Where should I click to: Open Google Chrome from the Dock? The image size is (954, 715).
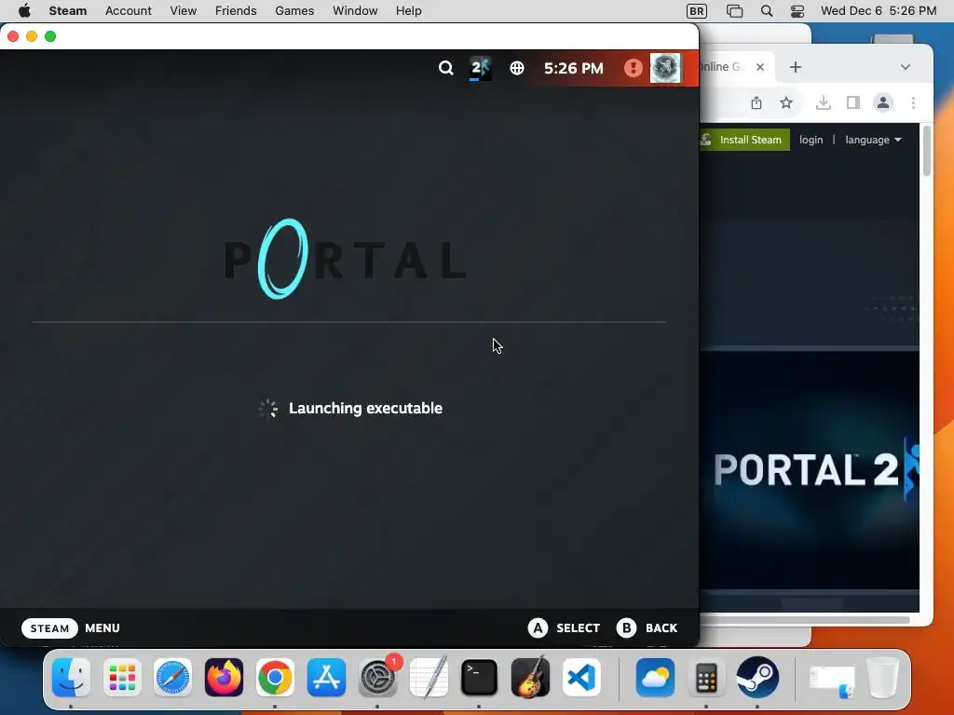coord(275,678)
